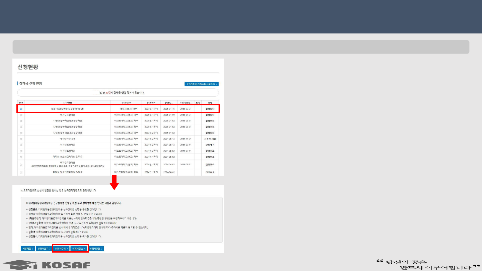Click the 신청현황 page heading
This screenshot has height=271, width=482.
(x=28, y=67)
